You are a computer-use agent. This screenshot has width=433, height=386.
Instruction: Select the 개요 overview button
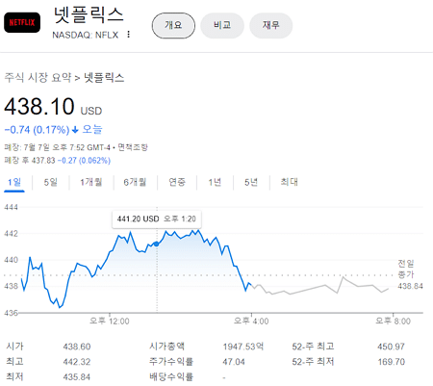coord(173,25)
